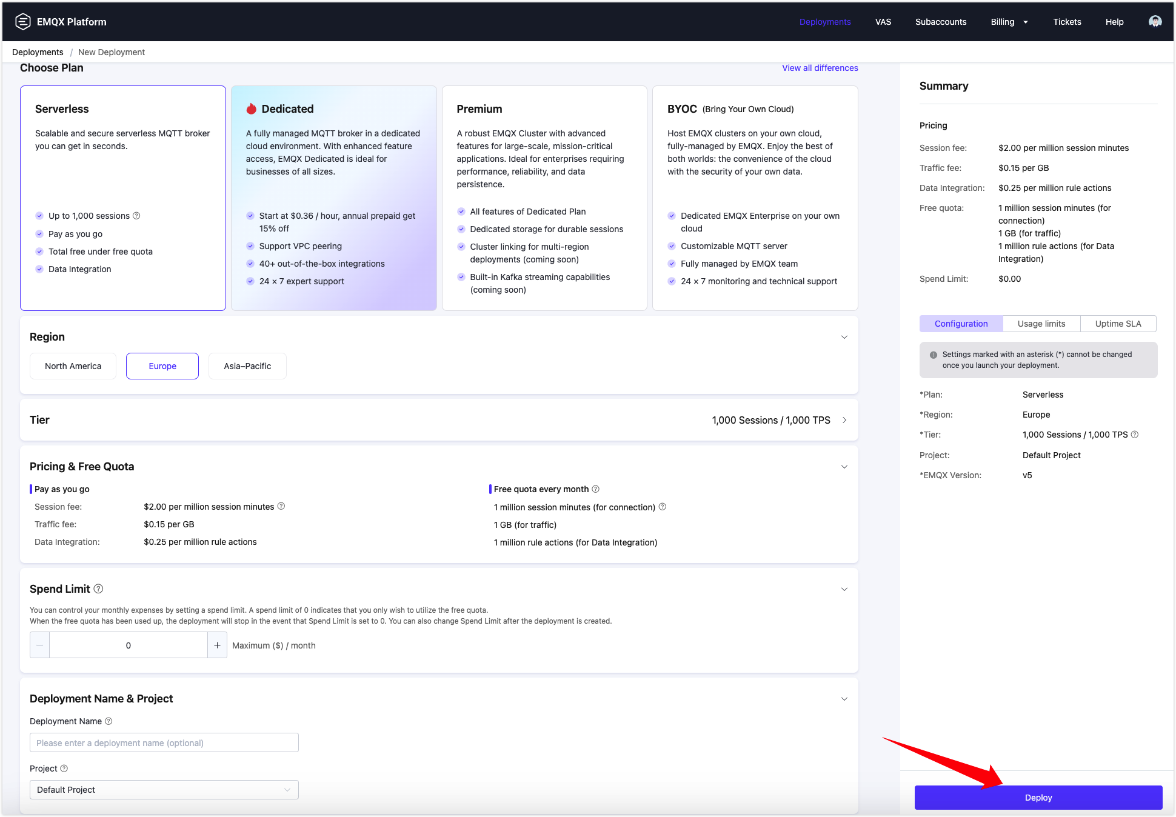Click 'Maximum ($) / month' label

[274, 645]
